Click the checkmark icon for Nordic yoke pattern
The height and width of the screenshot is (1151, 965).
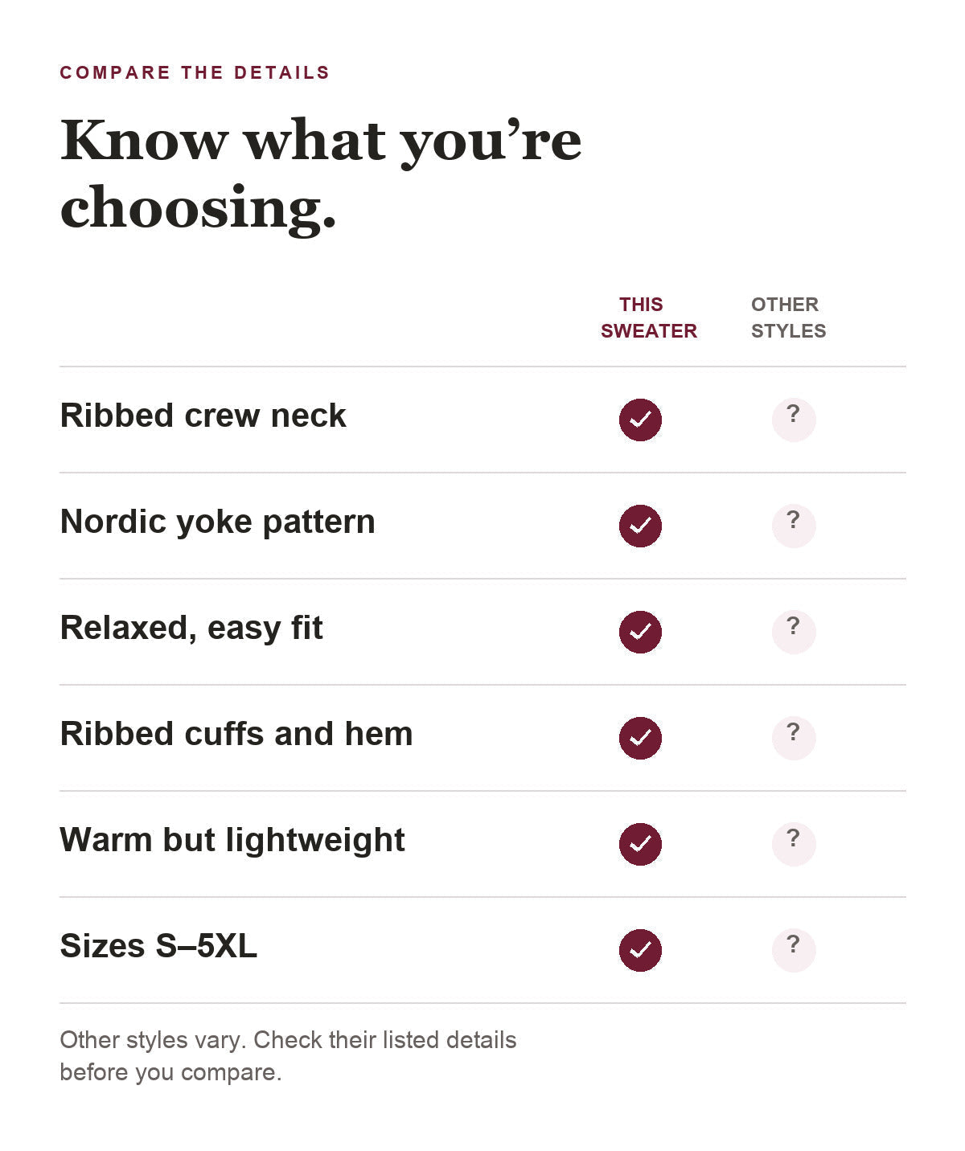(x=640, y=526)
